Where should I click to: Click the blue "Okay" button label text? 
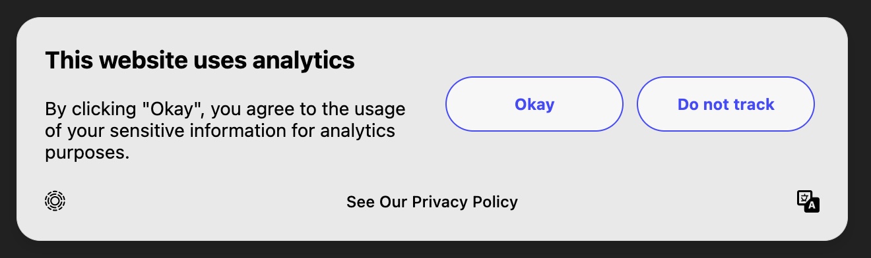[x=534, y=104]
